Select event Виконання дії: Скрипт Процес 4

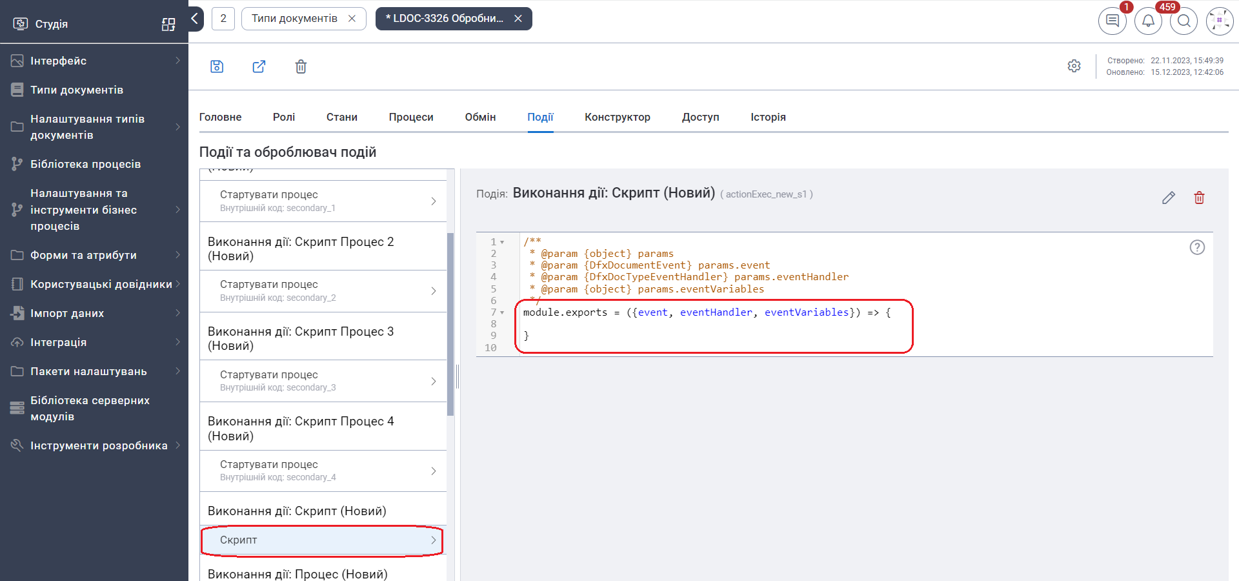[x=323, y=429]
